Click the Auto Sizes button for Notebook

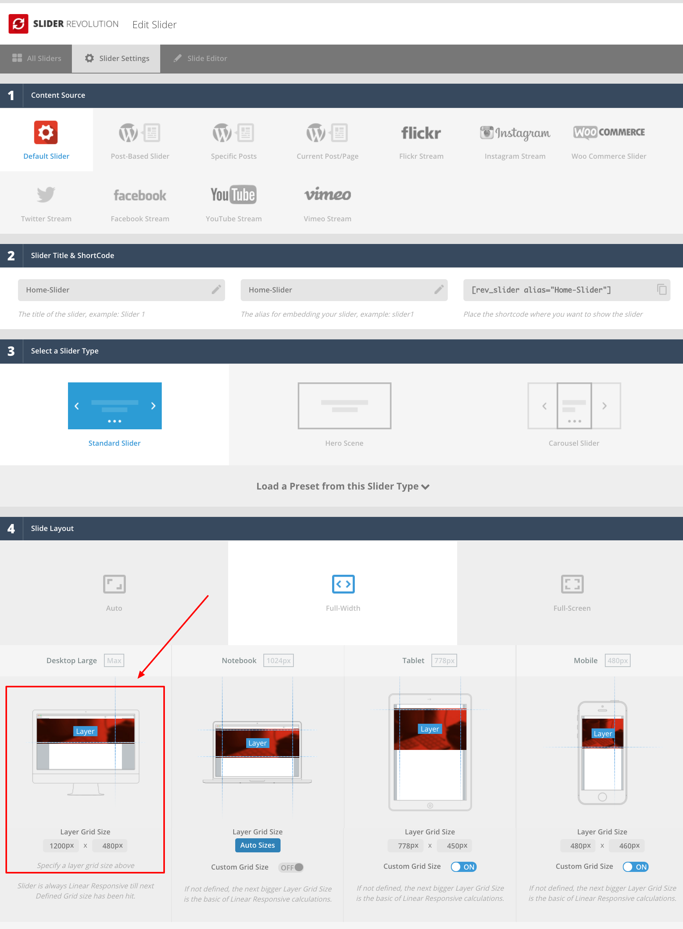click(257, 845)
